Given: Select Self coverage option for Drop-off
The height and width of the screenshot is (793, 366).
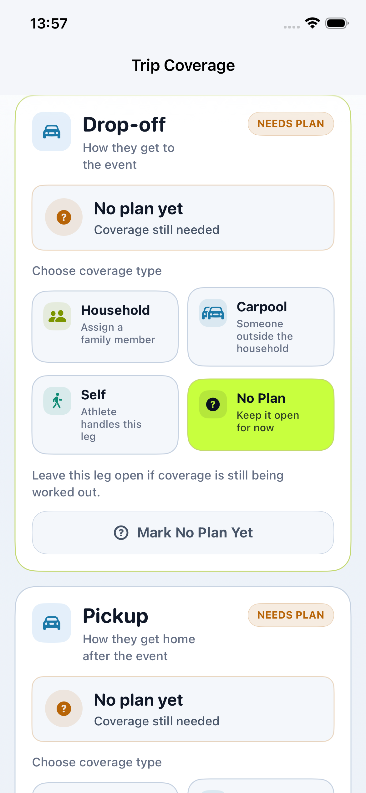Looking at the screenshot, I should [x=105, y=415].
